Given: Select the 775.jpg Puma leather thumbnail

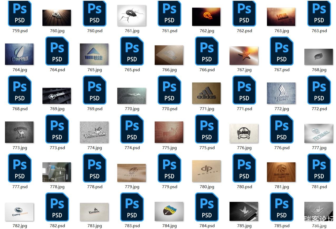Looking at the screenshot, I should click(169, 132).
